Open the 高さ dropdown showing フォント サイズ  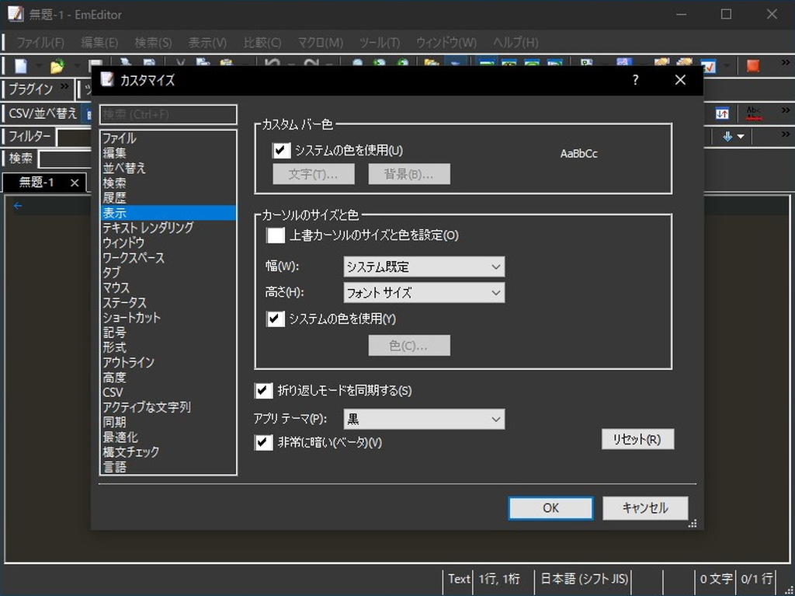click(424, 293)
